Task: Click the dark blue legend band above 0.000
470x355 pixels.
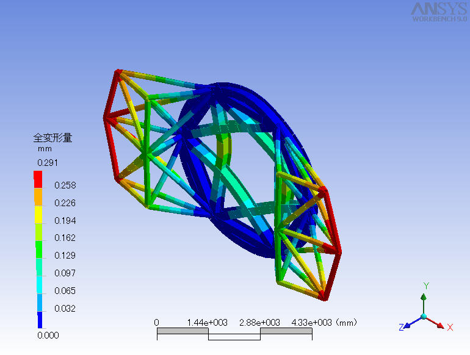Action: point(40,320)
